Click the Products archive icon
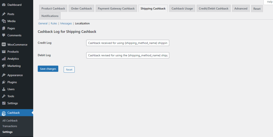 (x=4, y=52)
